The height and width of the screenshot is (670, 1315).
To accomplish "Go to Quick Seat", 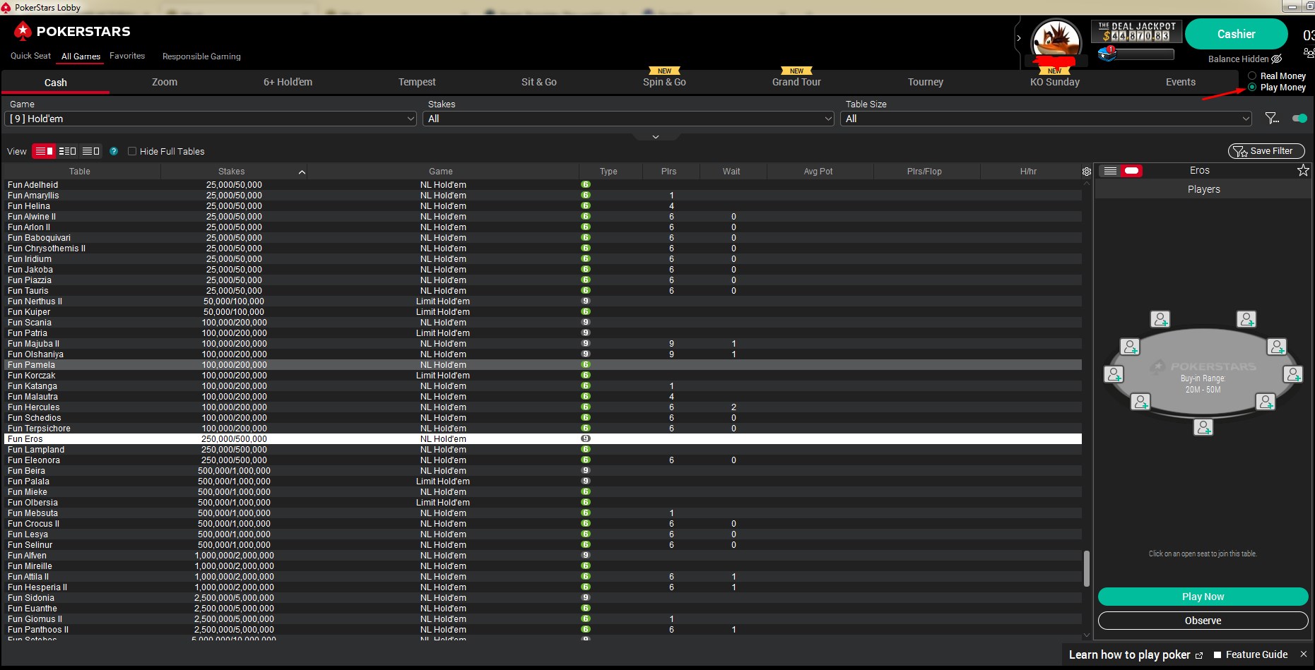I will tap(30, 56).
